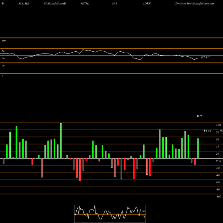Click the end point of the RSI line
The height and width of the screenshot is (223, 223).
[x=198, y=58]
